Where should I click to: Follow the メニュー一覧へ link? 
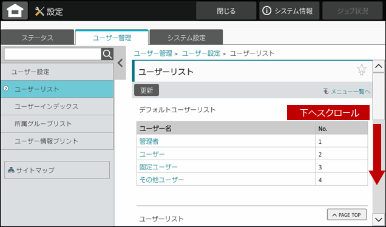(x=347, y=92)
